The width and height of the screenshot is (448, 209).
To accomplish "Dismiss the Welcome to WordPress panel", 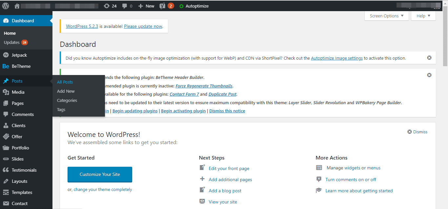I will [417, 132].
